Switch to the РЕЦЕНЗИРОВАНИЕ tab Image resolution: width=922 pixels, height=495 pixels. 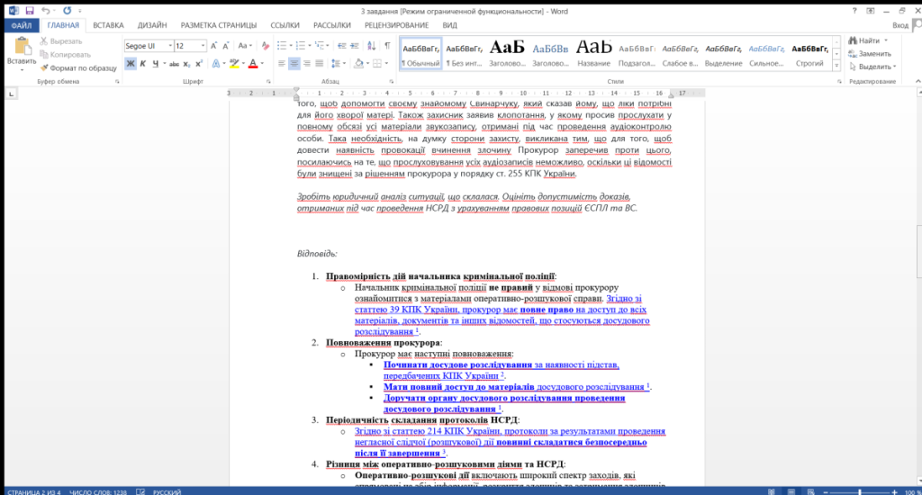coord(396,25)
